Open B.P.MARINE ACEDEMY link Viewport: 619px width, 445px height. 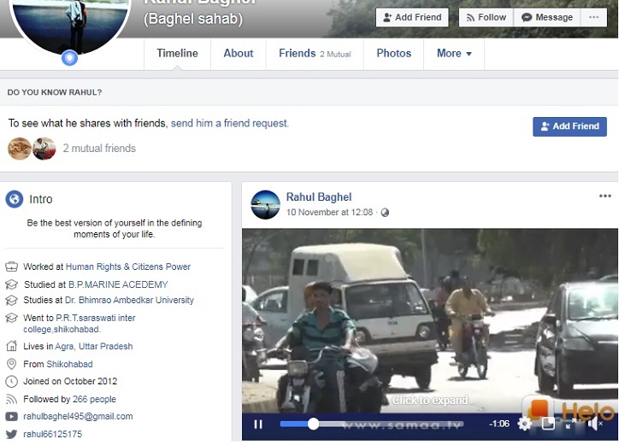pyautogui.click(x=118, y=284)
